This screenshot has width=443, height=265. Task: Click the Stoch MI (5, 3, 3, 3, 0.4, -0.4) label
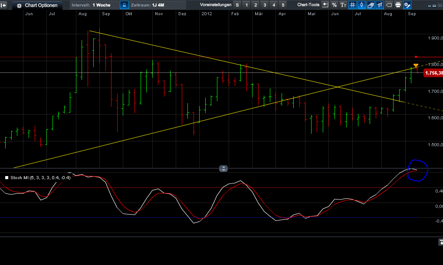tap(40, 178)
